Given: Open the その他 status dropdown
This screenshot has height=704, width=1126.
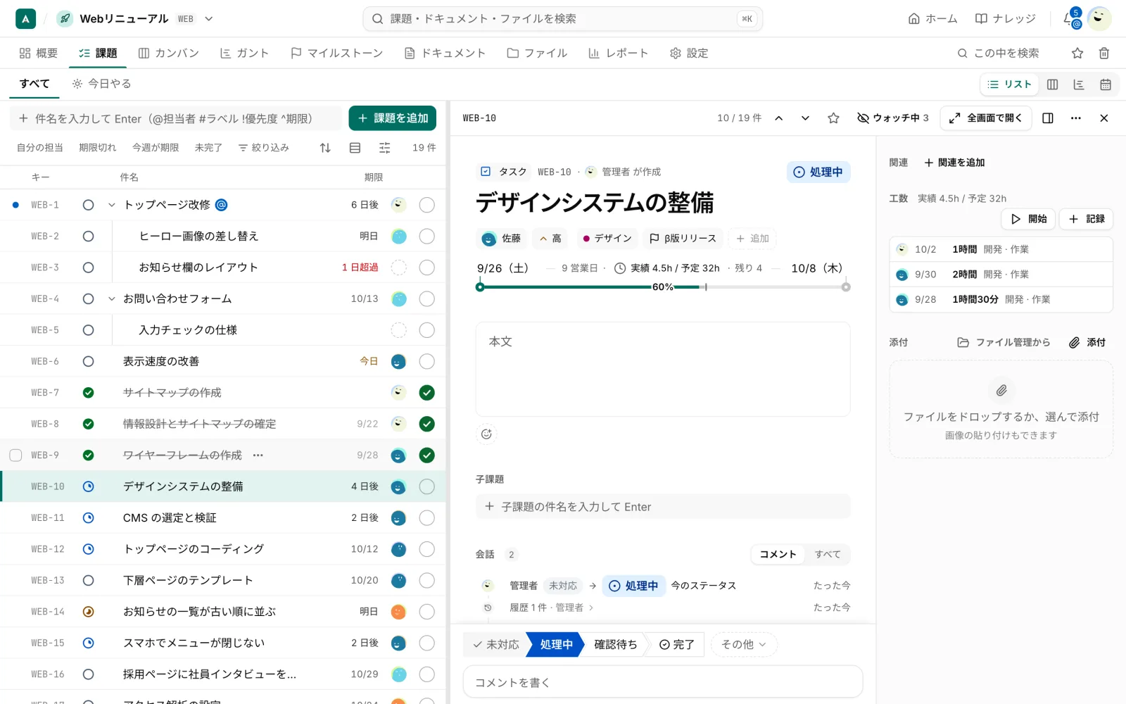Looking at the screenshot, I should [x=744, y=644].
